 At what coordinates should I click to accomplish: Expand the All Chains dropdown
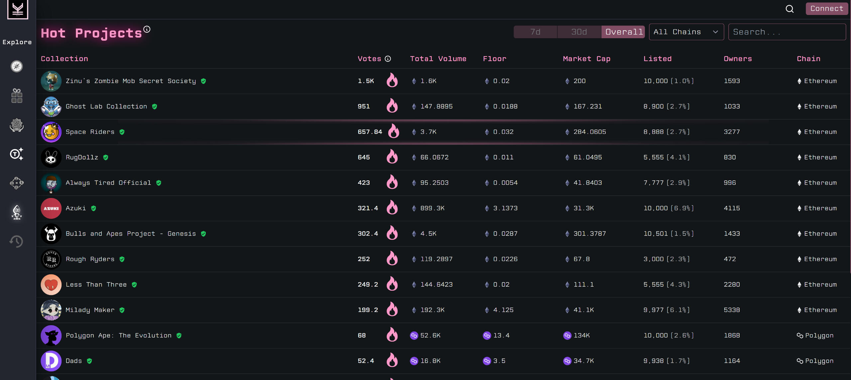coord(686,32)
